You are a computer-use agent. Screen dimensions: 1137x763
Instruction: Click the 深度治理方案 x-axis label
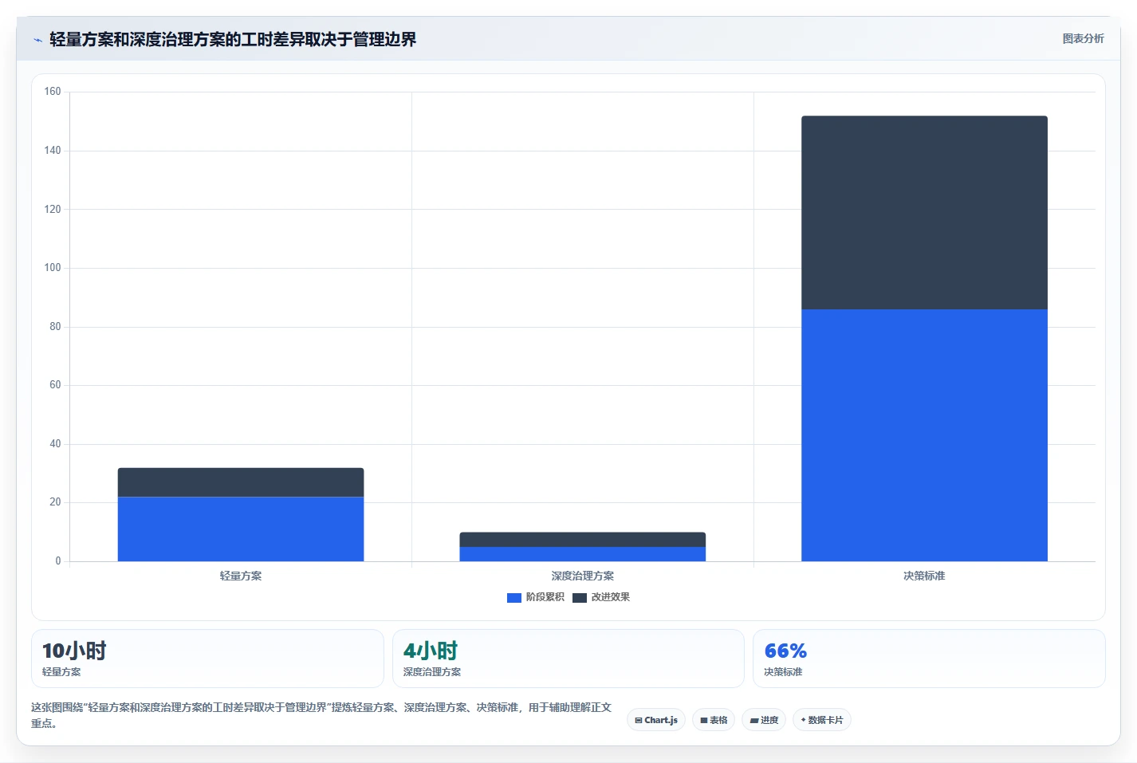(x=582, y=576)
